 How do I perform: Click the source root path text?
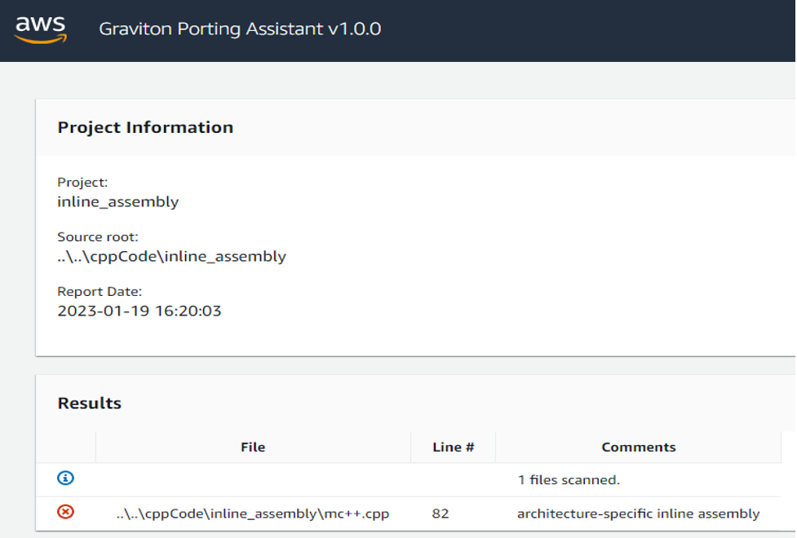pos(171,256)
